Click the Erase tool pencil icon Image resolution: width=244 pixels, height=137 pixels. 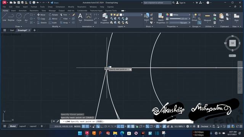pos(74,15)
